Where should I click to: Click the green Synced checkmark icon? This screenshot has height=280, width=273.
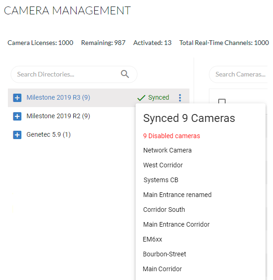pos(141,98)
